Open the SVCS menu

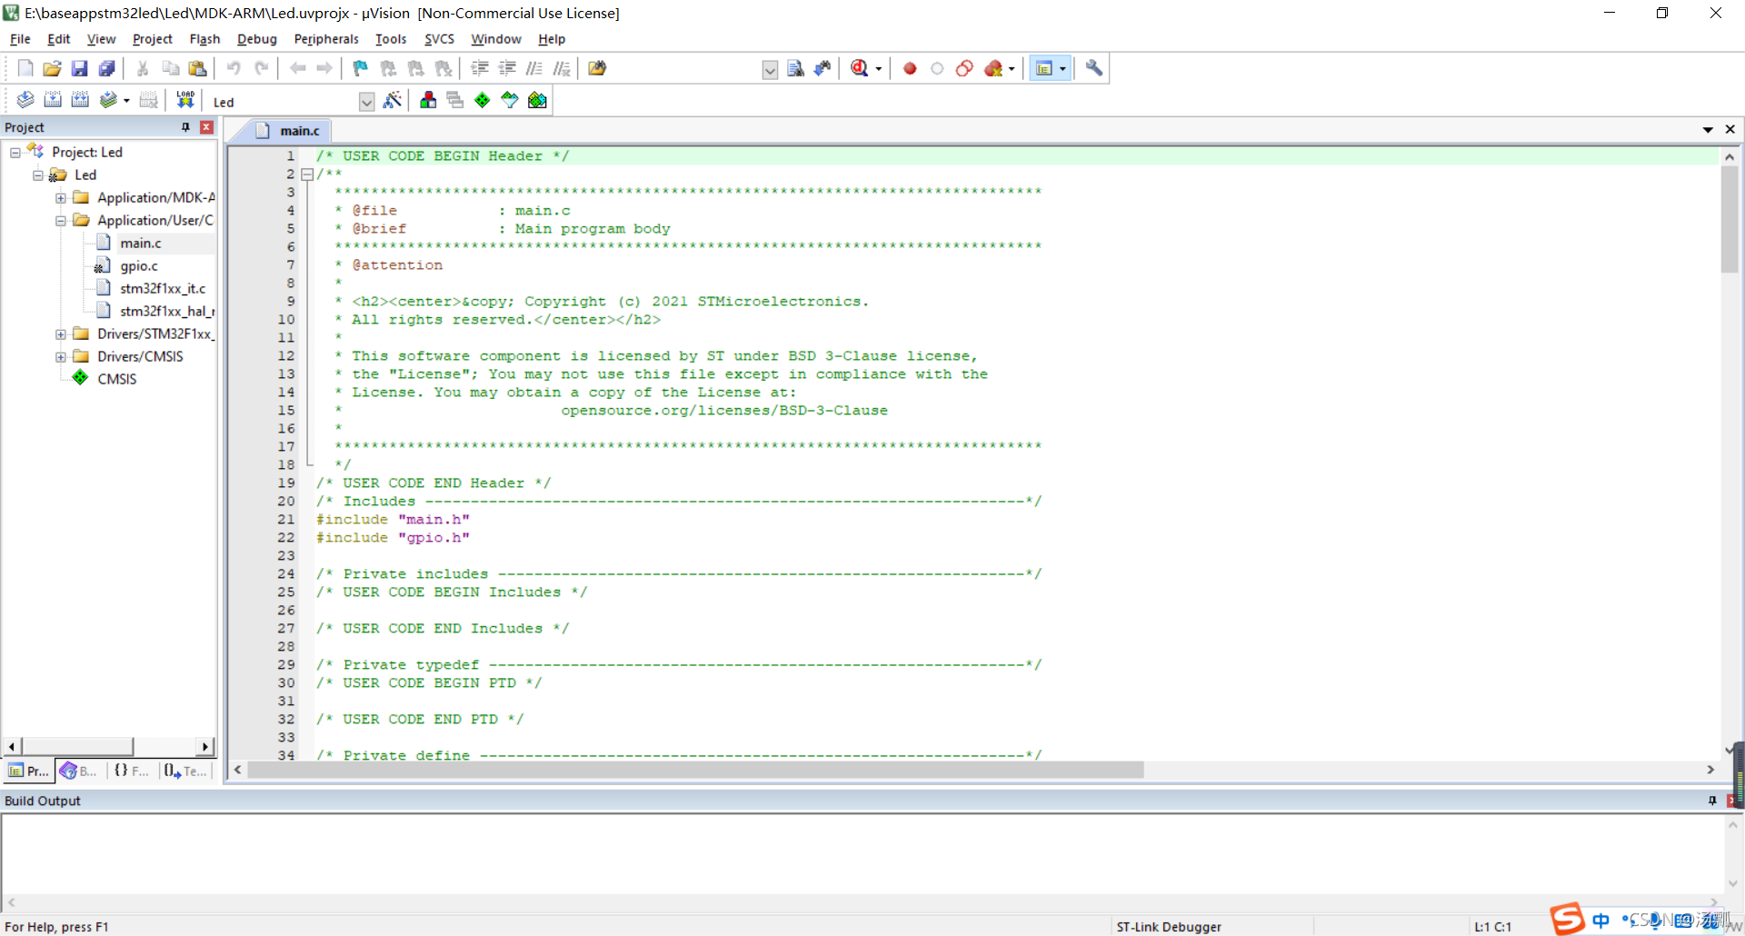point(439,39)
